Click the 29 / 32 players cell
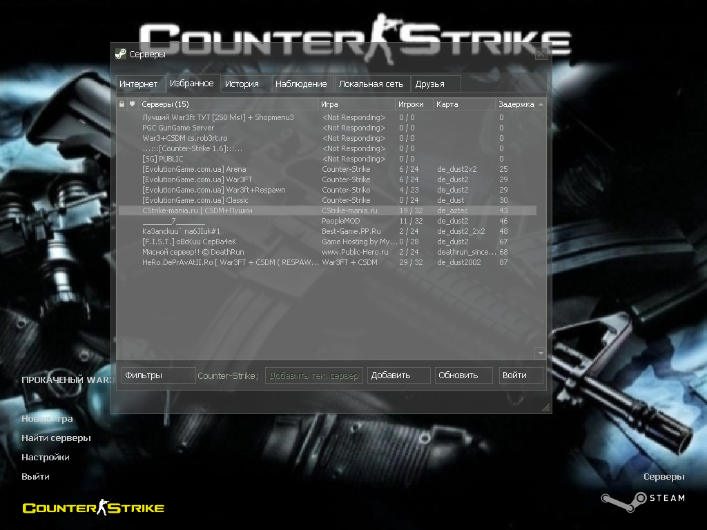707x530 pixels. (411, 263)
